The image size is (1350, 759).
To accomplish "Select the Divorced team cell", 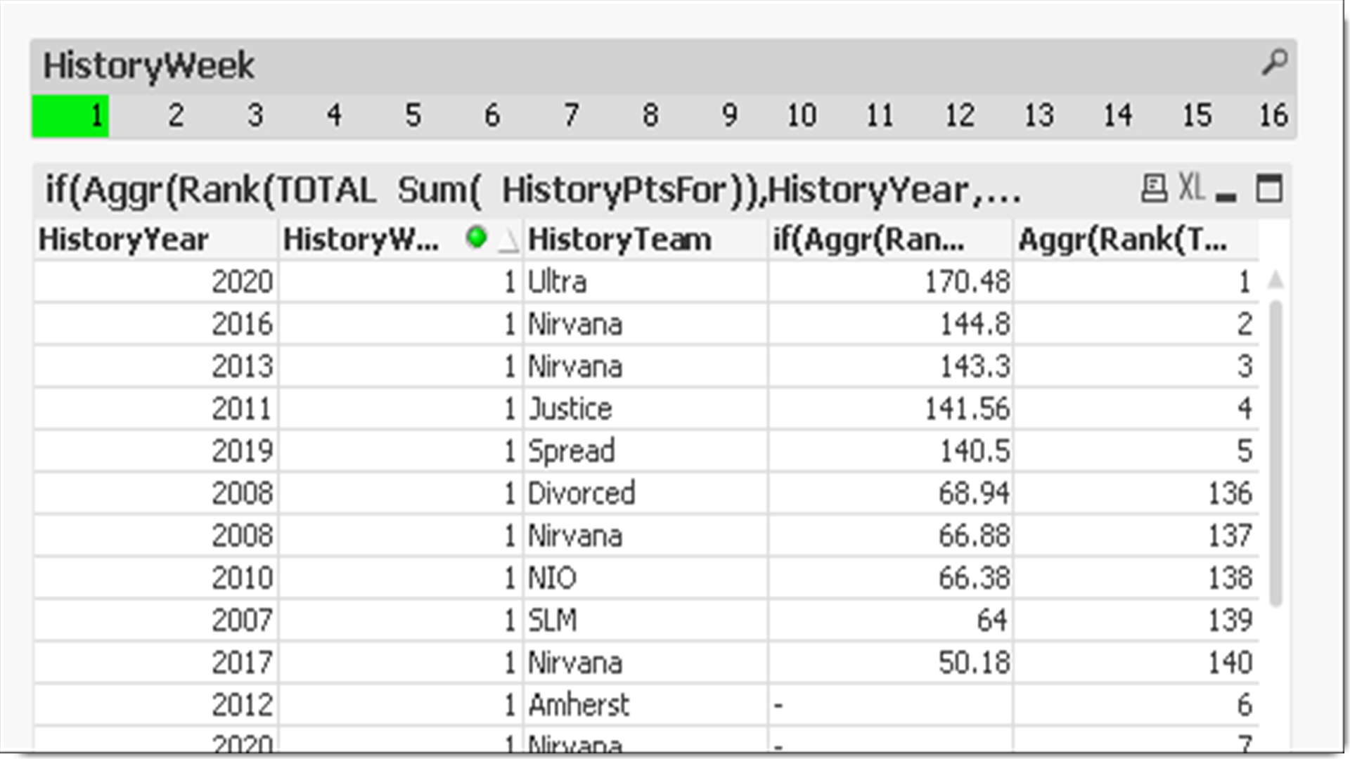I will 581,493.
